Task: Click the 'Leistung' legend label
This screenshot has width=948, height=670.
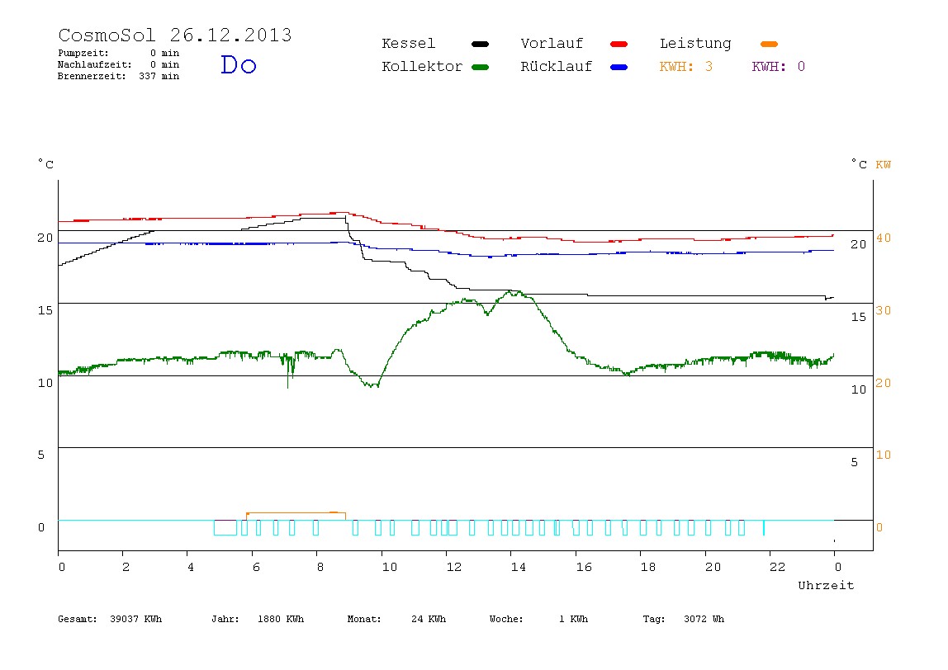Action: [695, 44]
